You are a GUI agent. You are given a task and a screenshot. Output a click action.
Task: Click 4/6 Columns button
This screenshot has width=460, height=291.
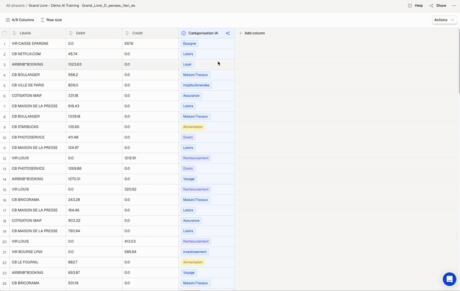[20, 20]
